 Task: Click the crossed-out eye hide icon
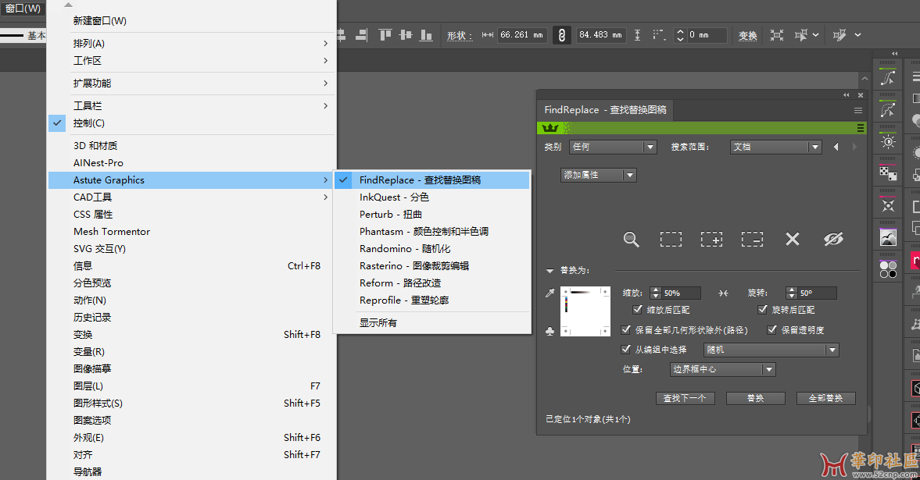833,239
